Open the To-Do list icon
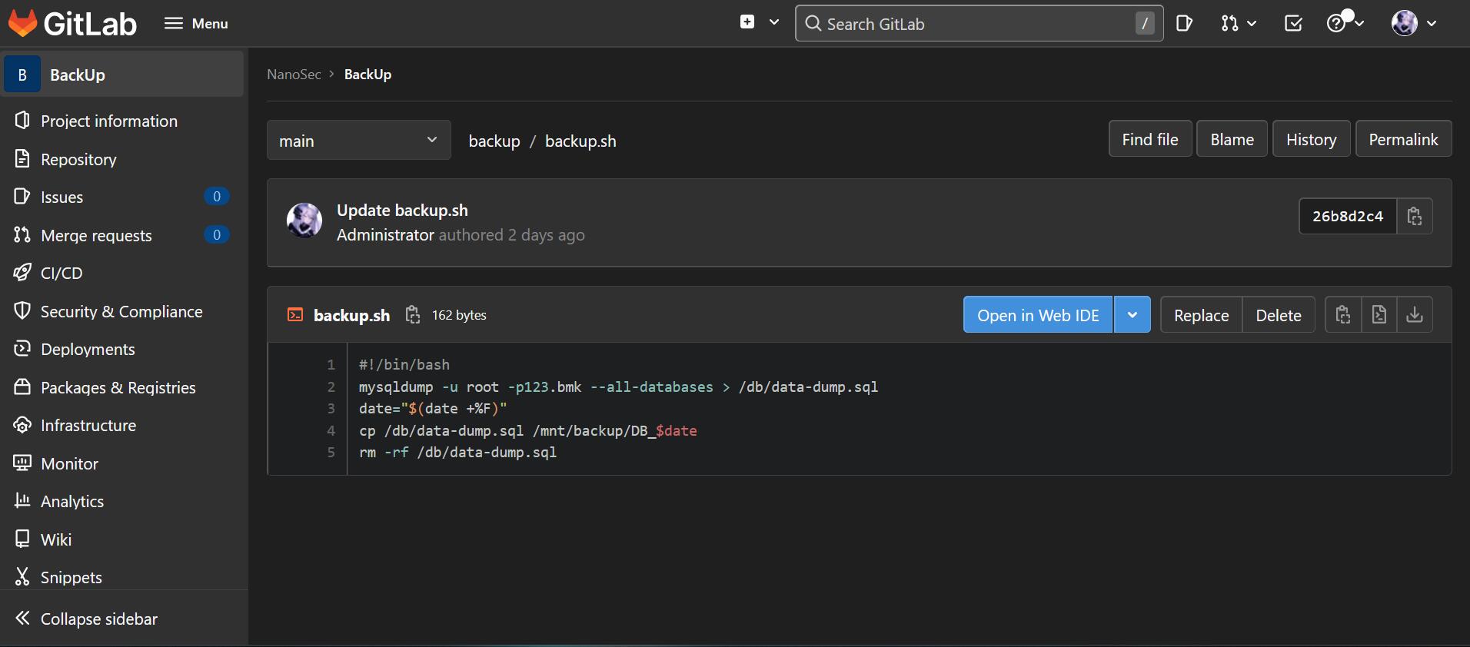 (1293, 23)
